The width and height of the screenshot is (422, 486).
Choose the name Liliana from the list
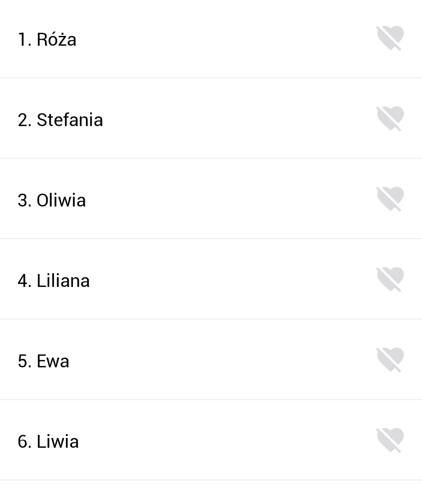click(x=63, y=281)
